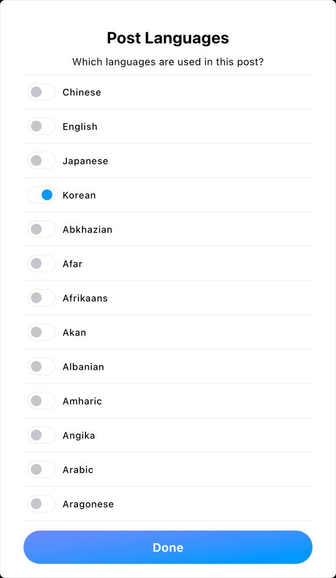
Task: Enable Afrikaans as a post language
Action: pos(41,298)
